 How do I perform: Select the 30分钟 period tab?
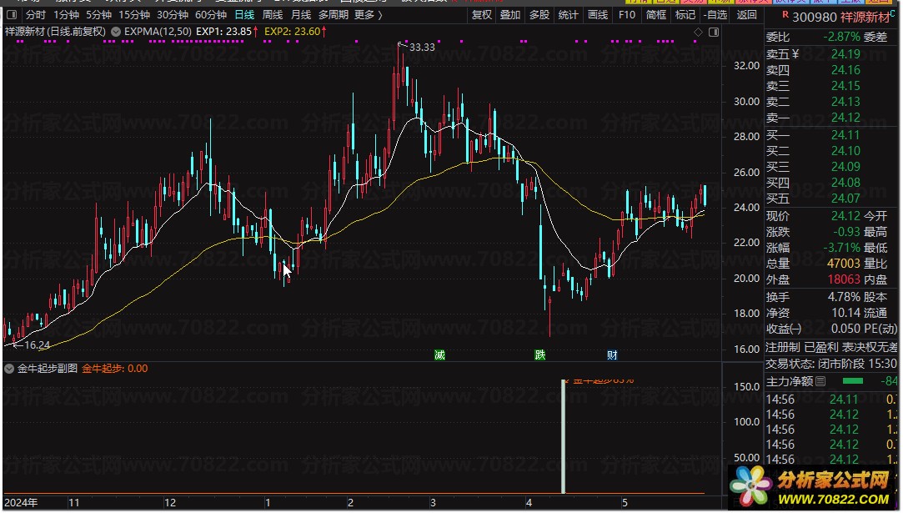click(x=173, y=14)
